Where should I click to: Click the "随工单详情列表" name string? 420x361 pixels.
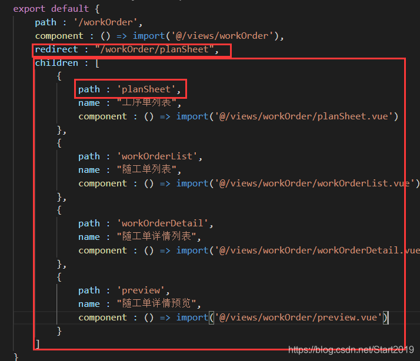click(x=156, y=237)
